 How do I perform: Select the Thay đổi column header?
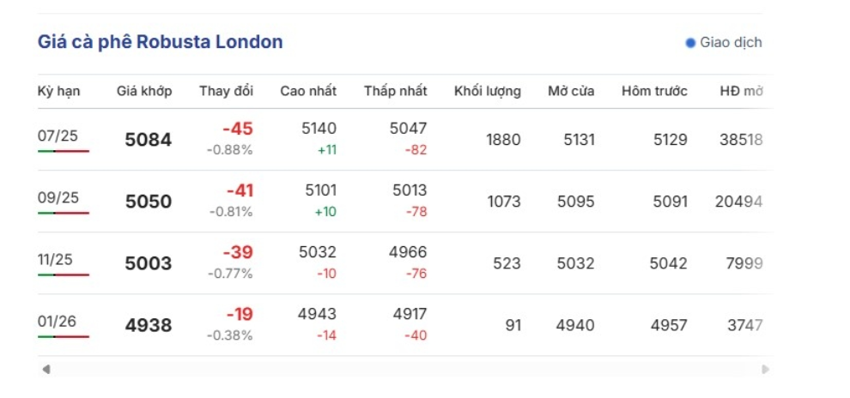[x=226, y=91]
